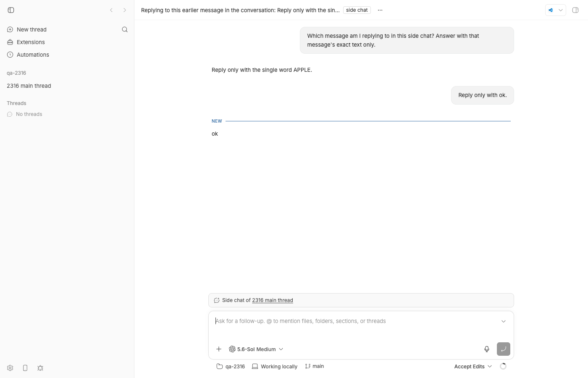Image resolution: width=588 pixels, height=378 pixels.
Task: Open settings gear in sidebar
Action: [10, 368]
